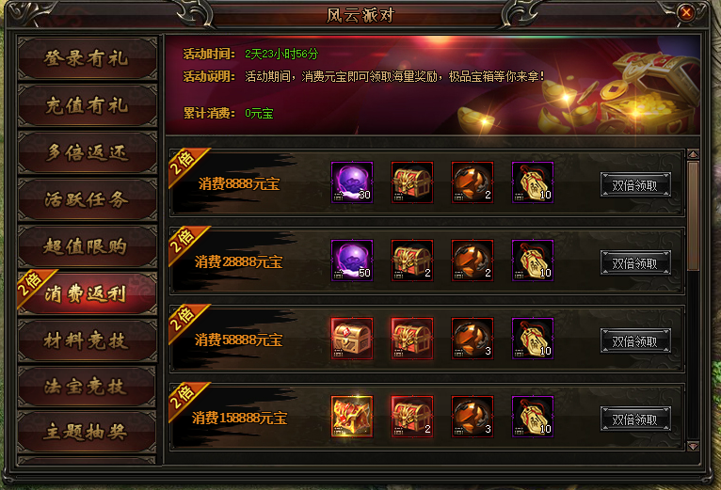The height and width of the screenshot is (490, 721).
Task: Select orange orb in 58888 row
Action: 473,339
